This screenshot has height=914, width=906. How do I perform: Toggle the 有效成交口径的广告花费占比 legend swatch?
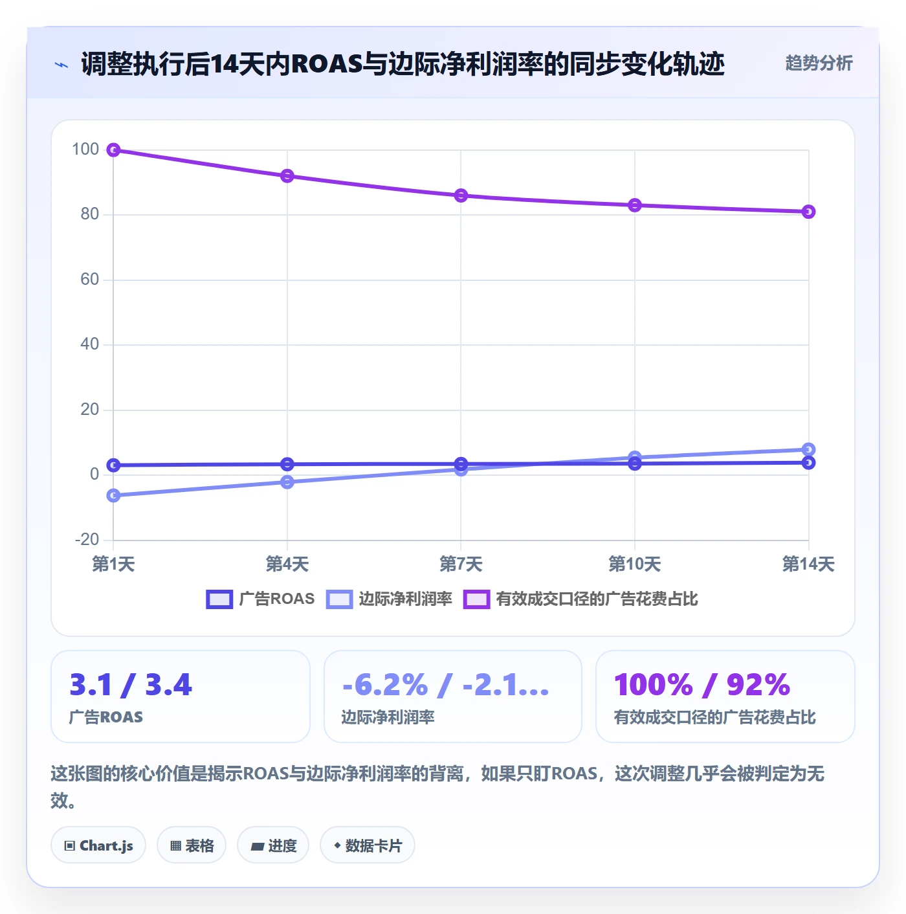pos(476,599)
